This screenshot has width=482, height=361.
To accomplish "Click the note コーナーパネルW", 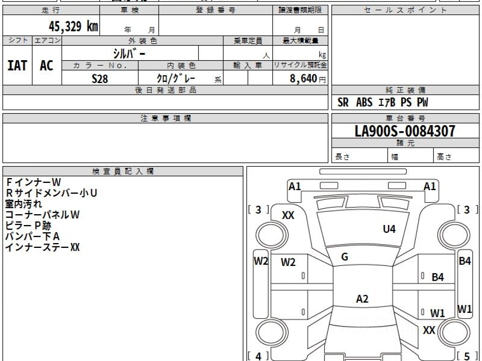I will coord(43,215).
